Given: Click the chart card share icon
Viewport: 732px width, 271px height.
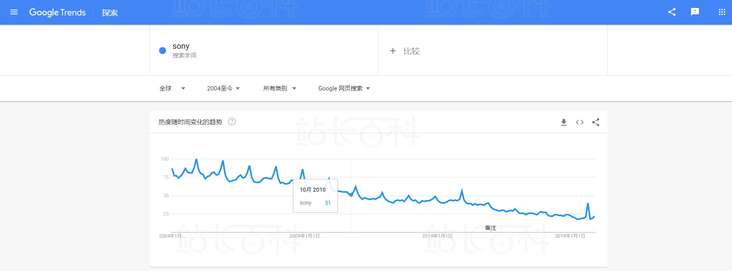Looking at the screenshot, I should coord(595,122).
